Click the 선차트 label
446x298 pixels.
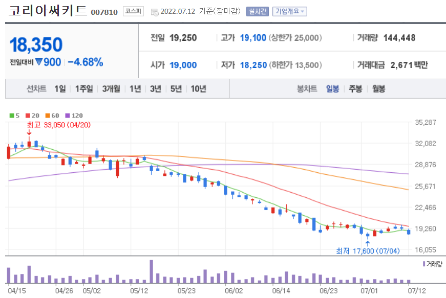[x=36, y=89]
